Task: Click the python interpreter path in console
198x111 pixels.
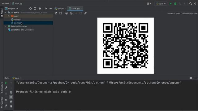Action: pos(61,83)
